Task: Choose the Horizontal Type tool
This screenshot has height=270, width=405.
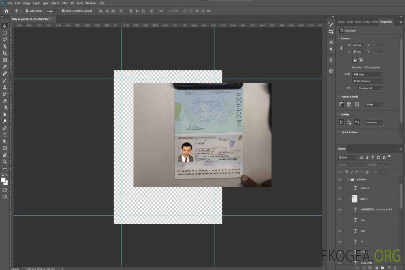Action: [x=5, y=135]
